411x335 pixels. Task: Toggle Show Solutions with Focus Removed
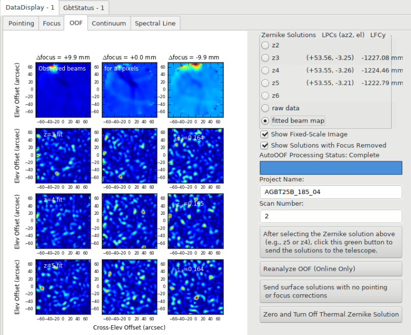click(x=323, y=146)
